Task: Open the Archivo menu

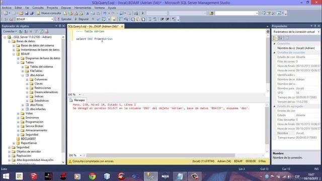Action: 7,8
